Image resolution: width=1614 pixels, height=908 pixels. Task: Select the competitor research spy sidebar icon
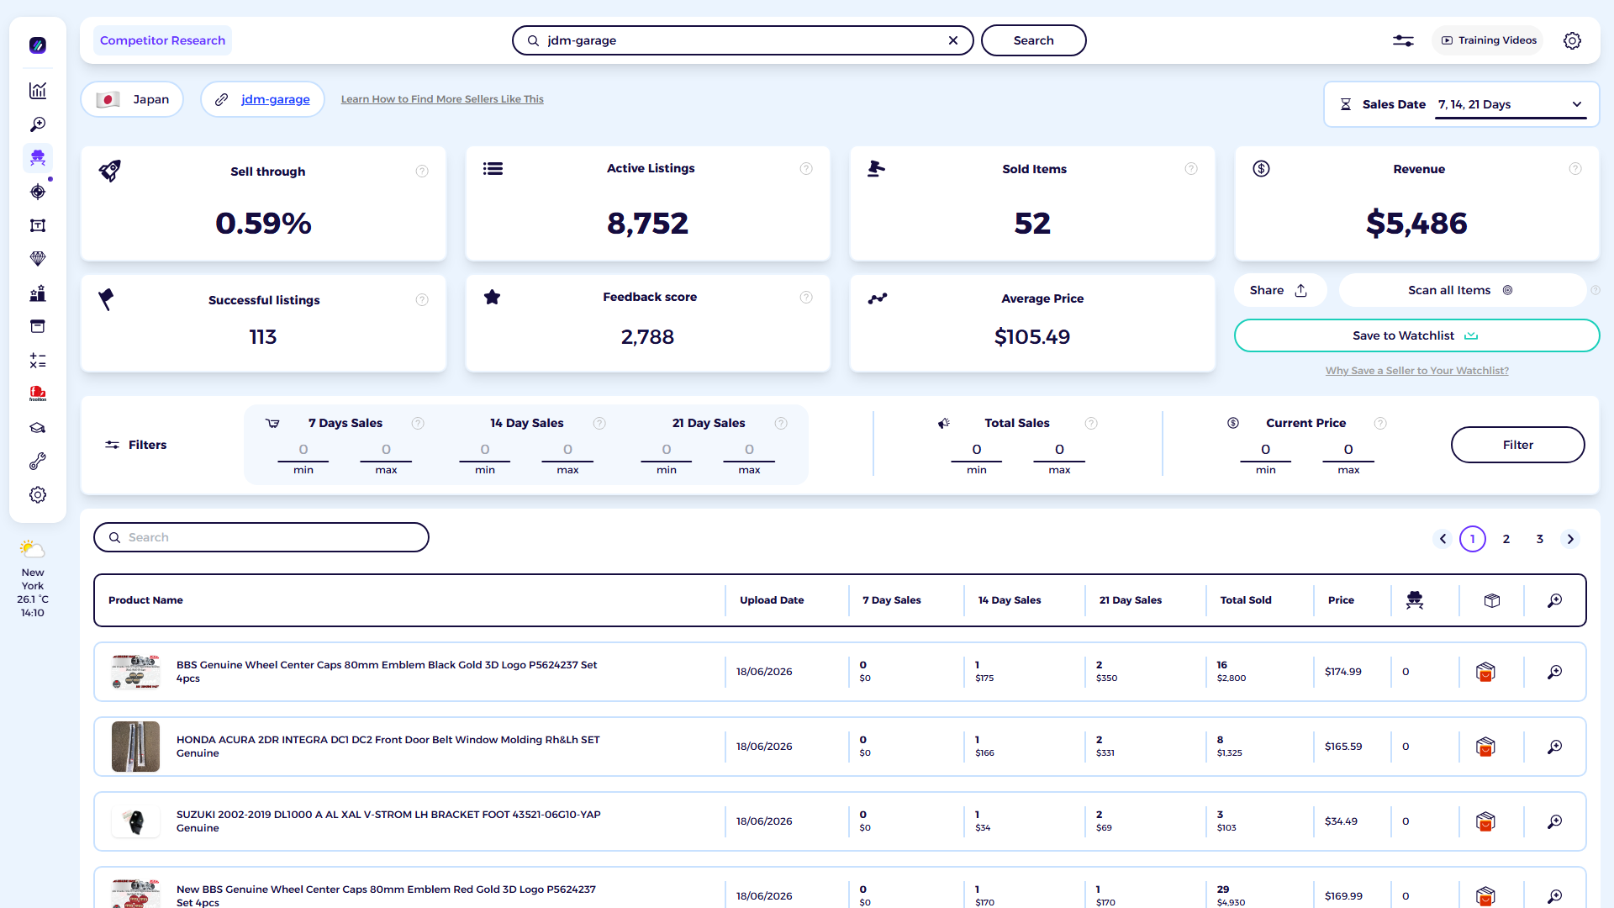coord(38,158)
